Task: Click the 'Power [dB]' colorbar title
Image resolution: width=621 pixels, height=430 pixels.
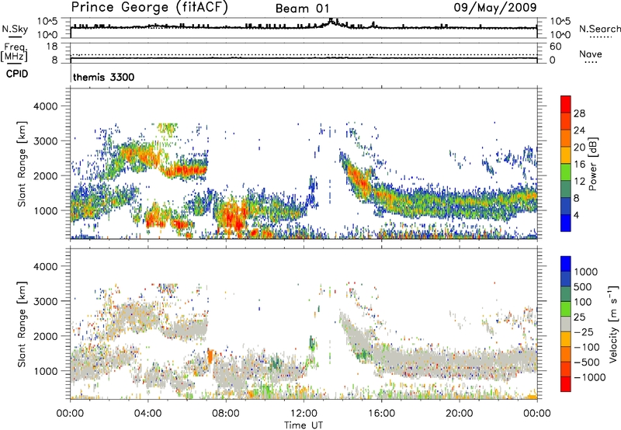Action: tap(593, 164)
